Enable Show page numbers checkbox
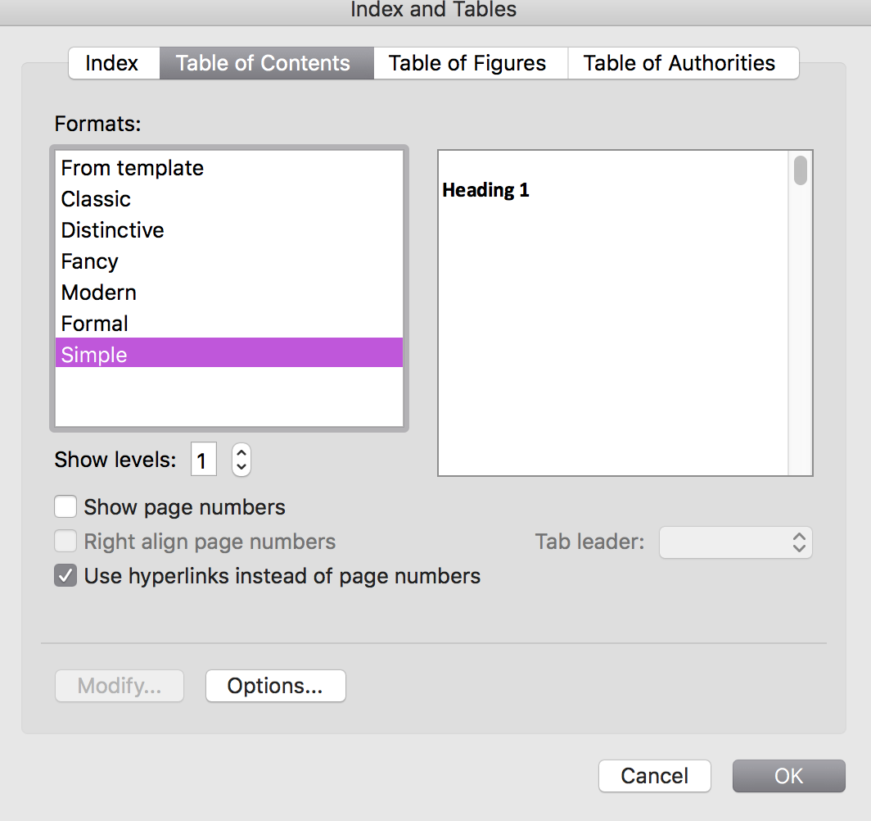This screenshot has height=821, width=871. coord(65,507)
